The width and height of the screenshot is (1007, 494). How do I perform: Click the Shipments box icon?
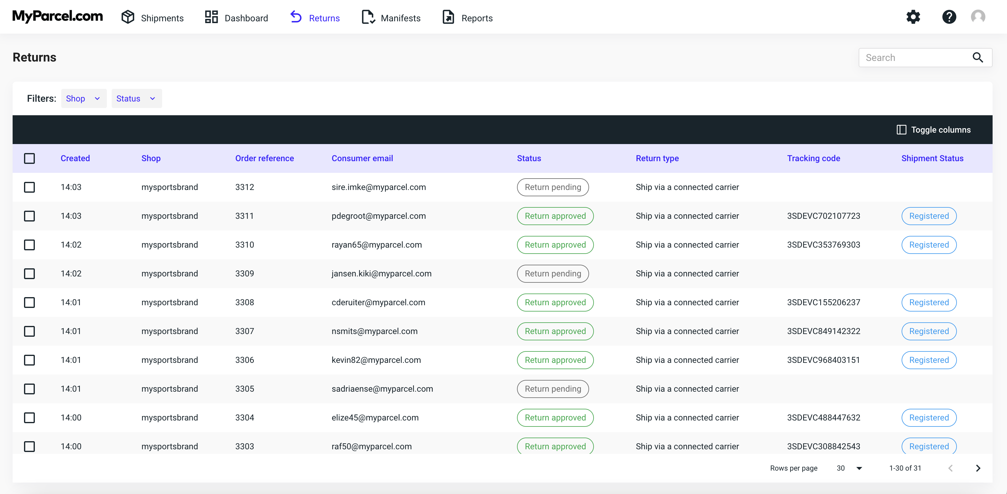click(127, 17)
